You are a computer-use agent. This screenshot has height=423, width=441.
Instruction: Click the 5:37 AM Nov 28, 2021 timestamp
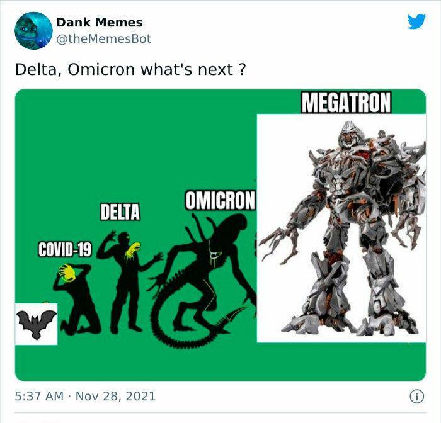click(x=85, y=397)
